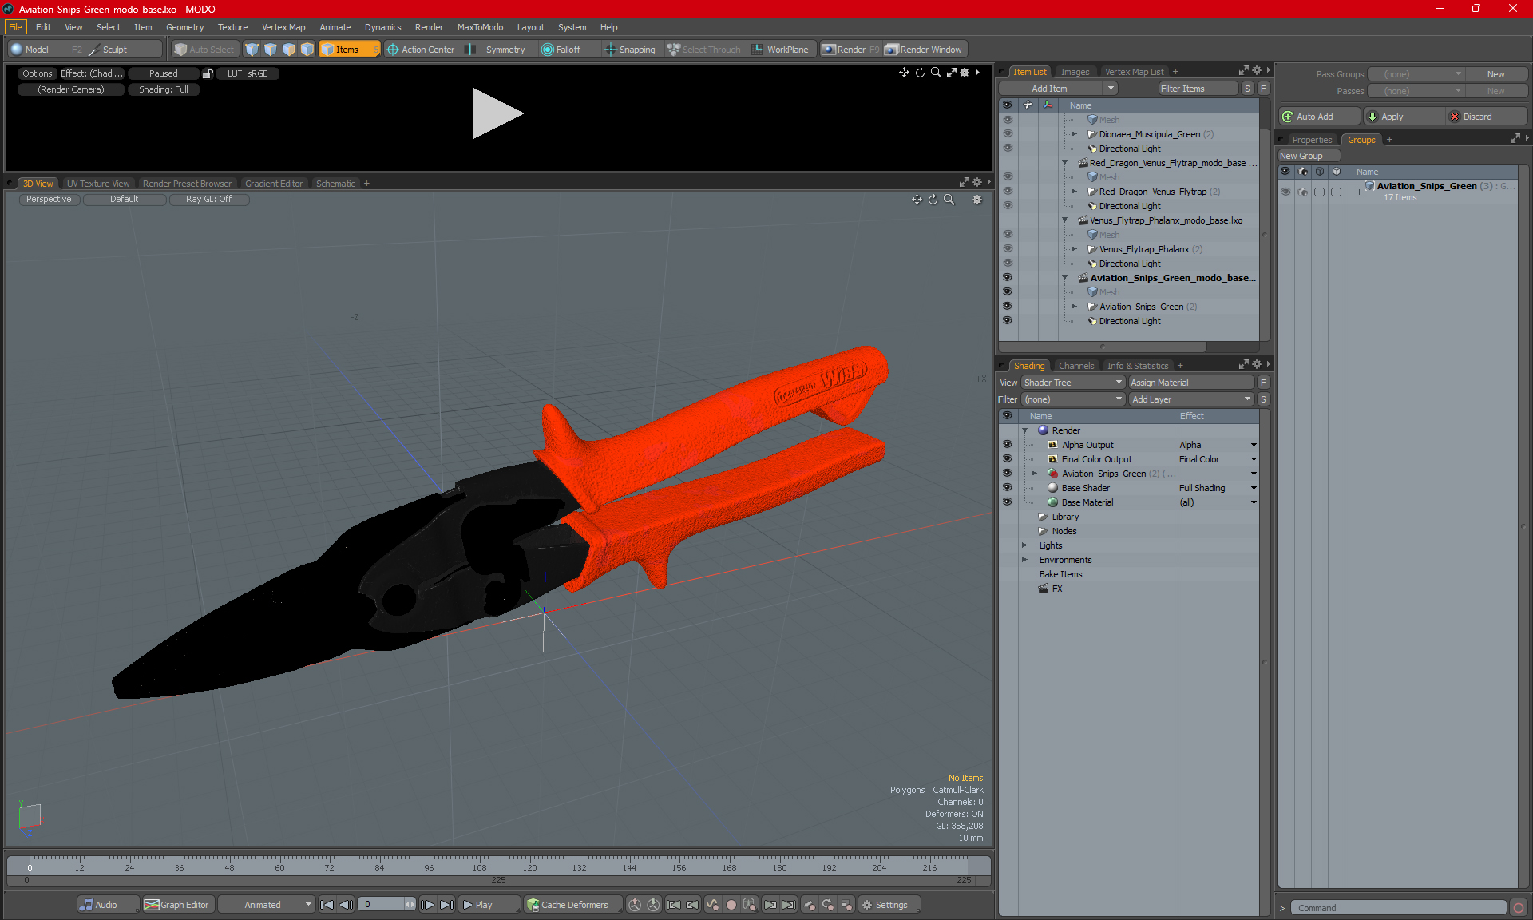This screenshot has height=920, width=1533.
Task: Click the 3D viewport move/pan icon
Action: (917, 200)
